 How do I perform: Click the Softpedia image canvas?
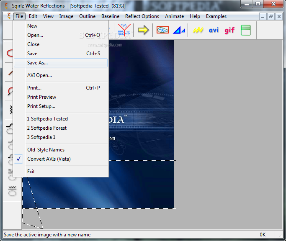[x=142, y=100]
